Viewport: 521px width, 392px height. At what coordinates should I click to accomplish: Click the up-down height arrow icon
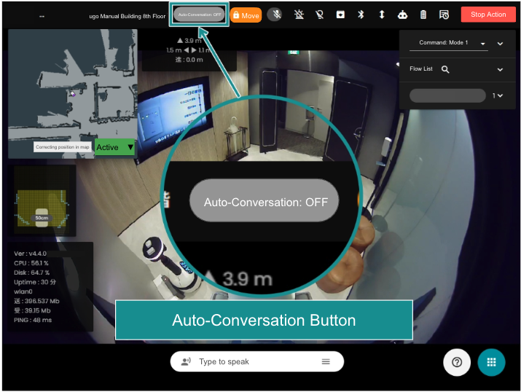(382, 15)
